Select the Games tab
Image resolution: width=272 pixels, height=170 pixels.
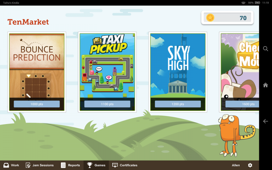click(x=96, y=165)
